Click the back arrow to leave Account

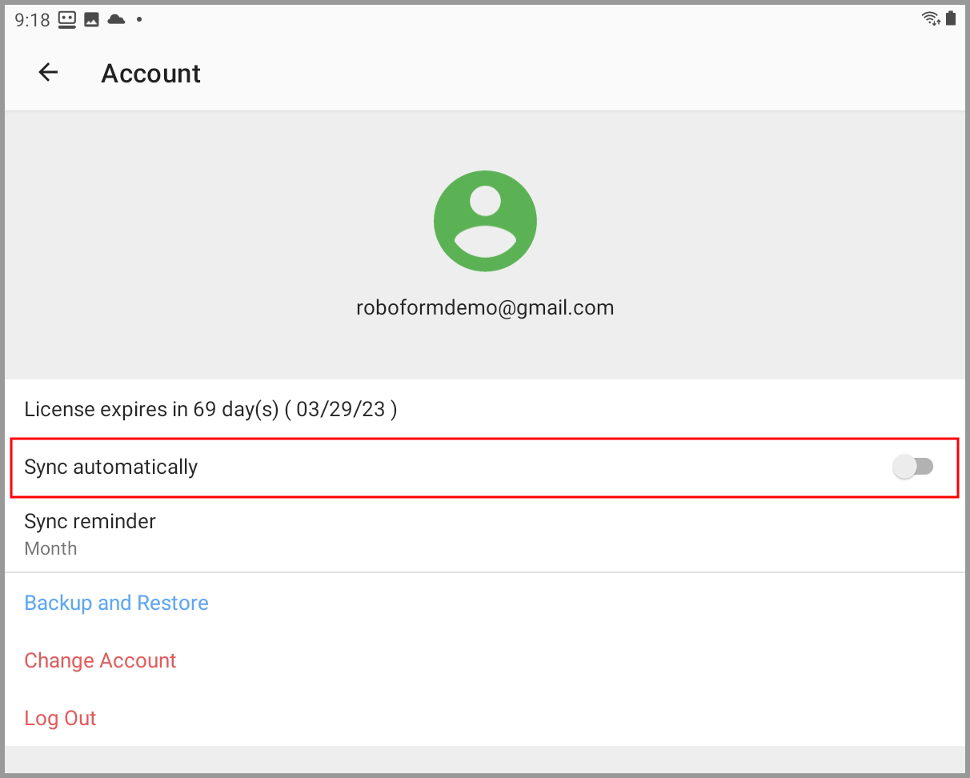[x=48, y=73]
